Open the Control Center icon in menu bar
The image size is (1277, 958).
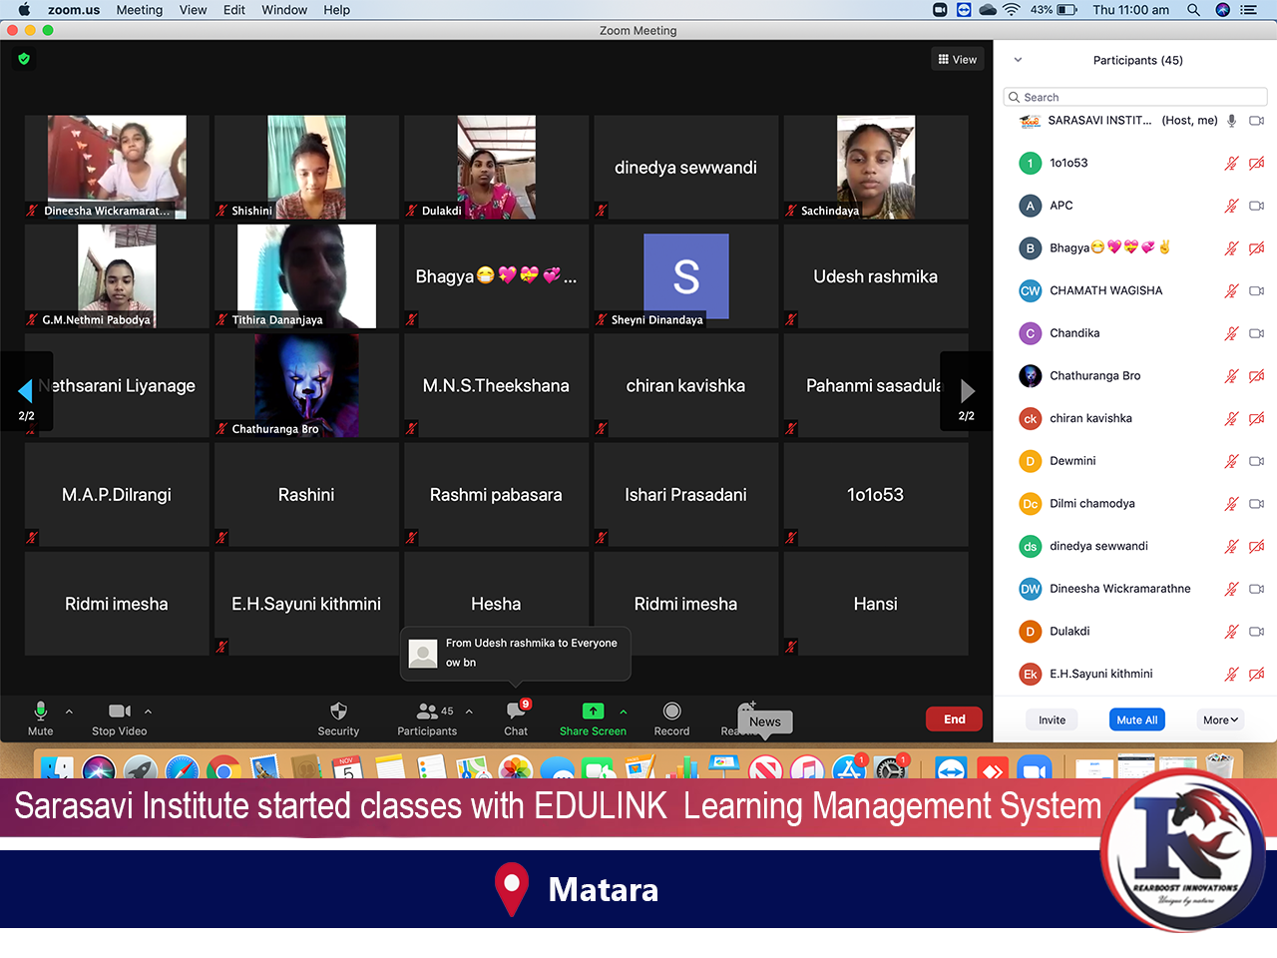[1248, 10]
